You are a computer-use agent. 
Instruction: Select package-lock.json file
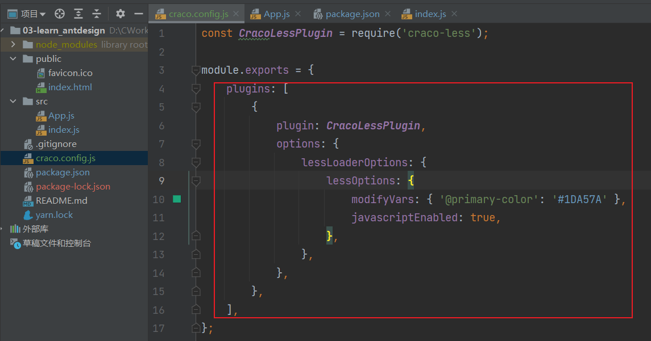pos(73,187)
